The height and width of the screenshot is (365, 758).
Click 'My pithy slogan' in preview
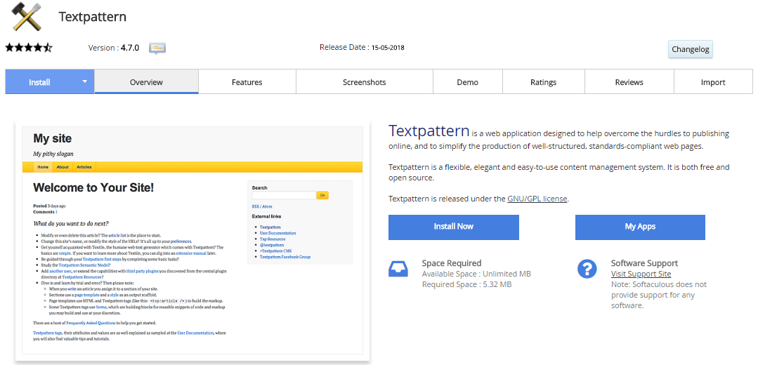point(52,154)
